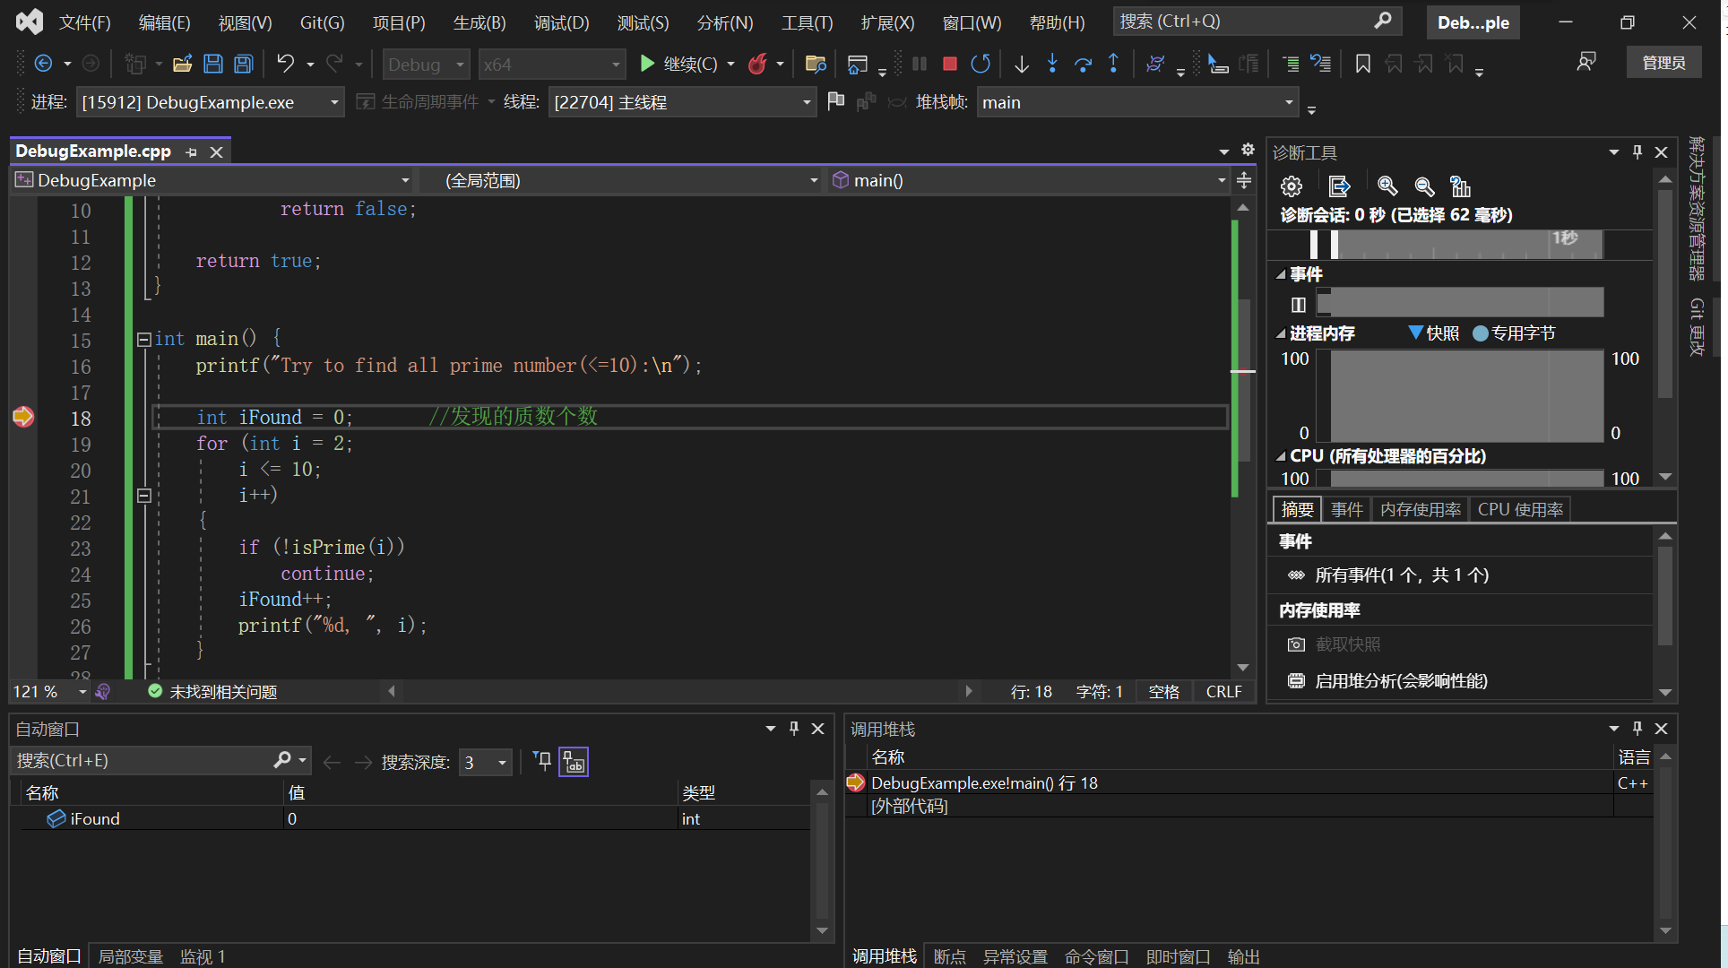Open the search depth dropdown showing 3
Screen dimensions: 1728x968
[485, 763]
